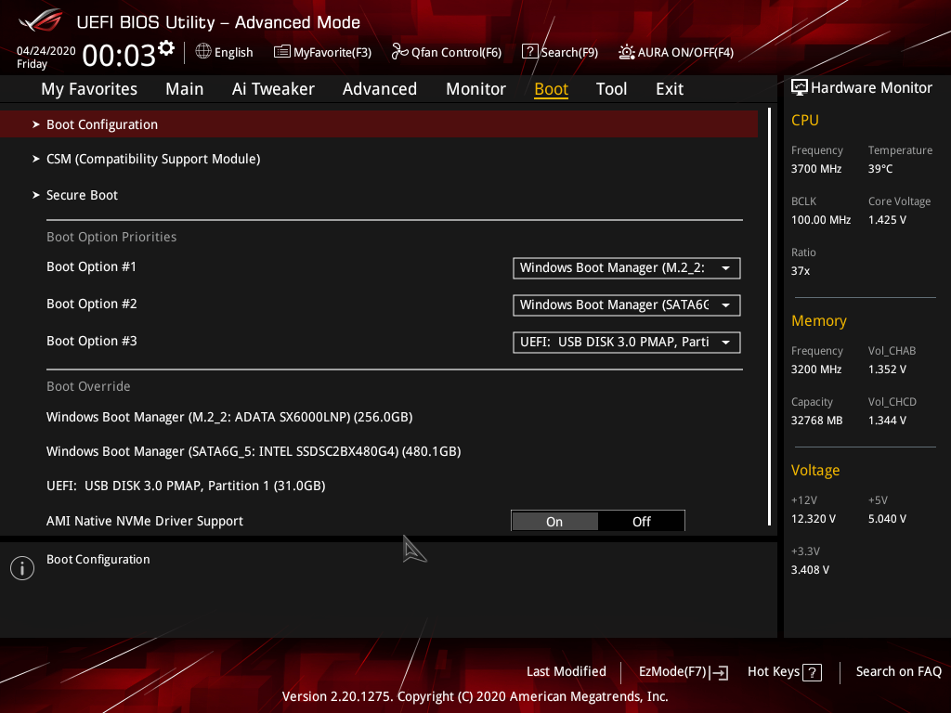Screen dimensions: 951x713
Task: Open MyFavorite(F3) label
Action: point(332,53)
